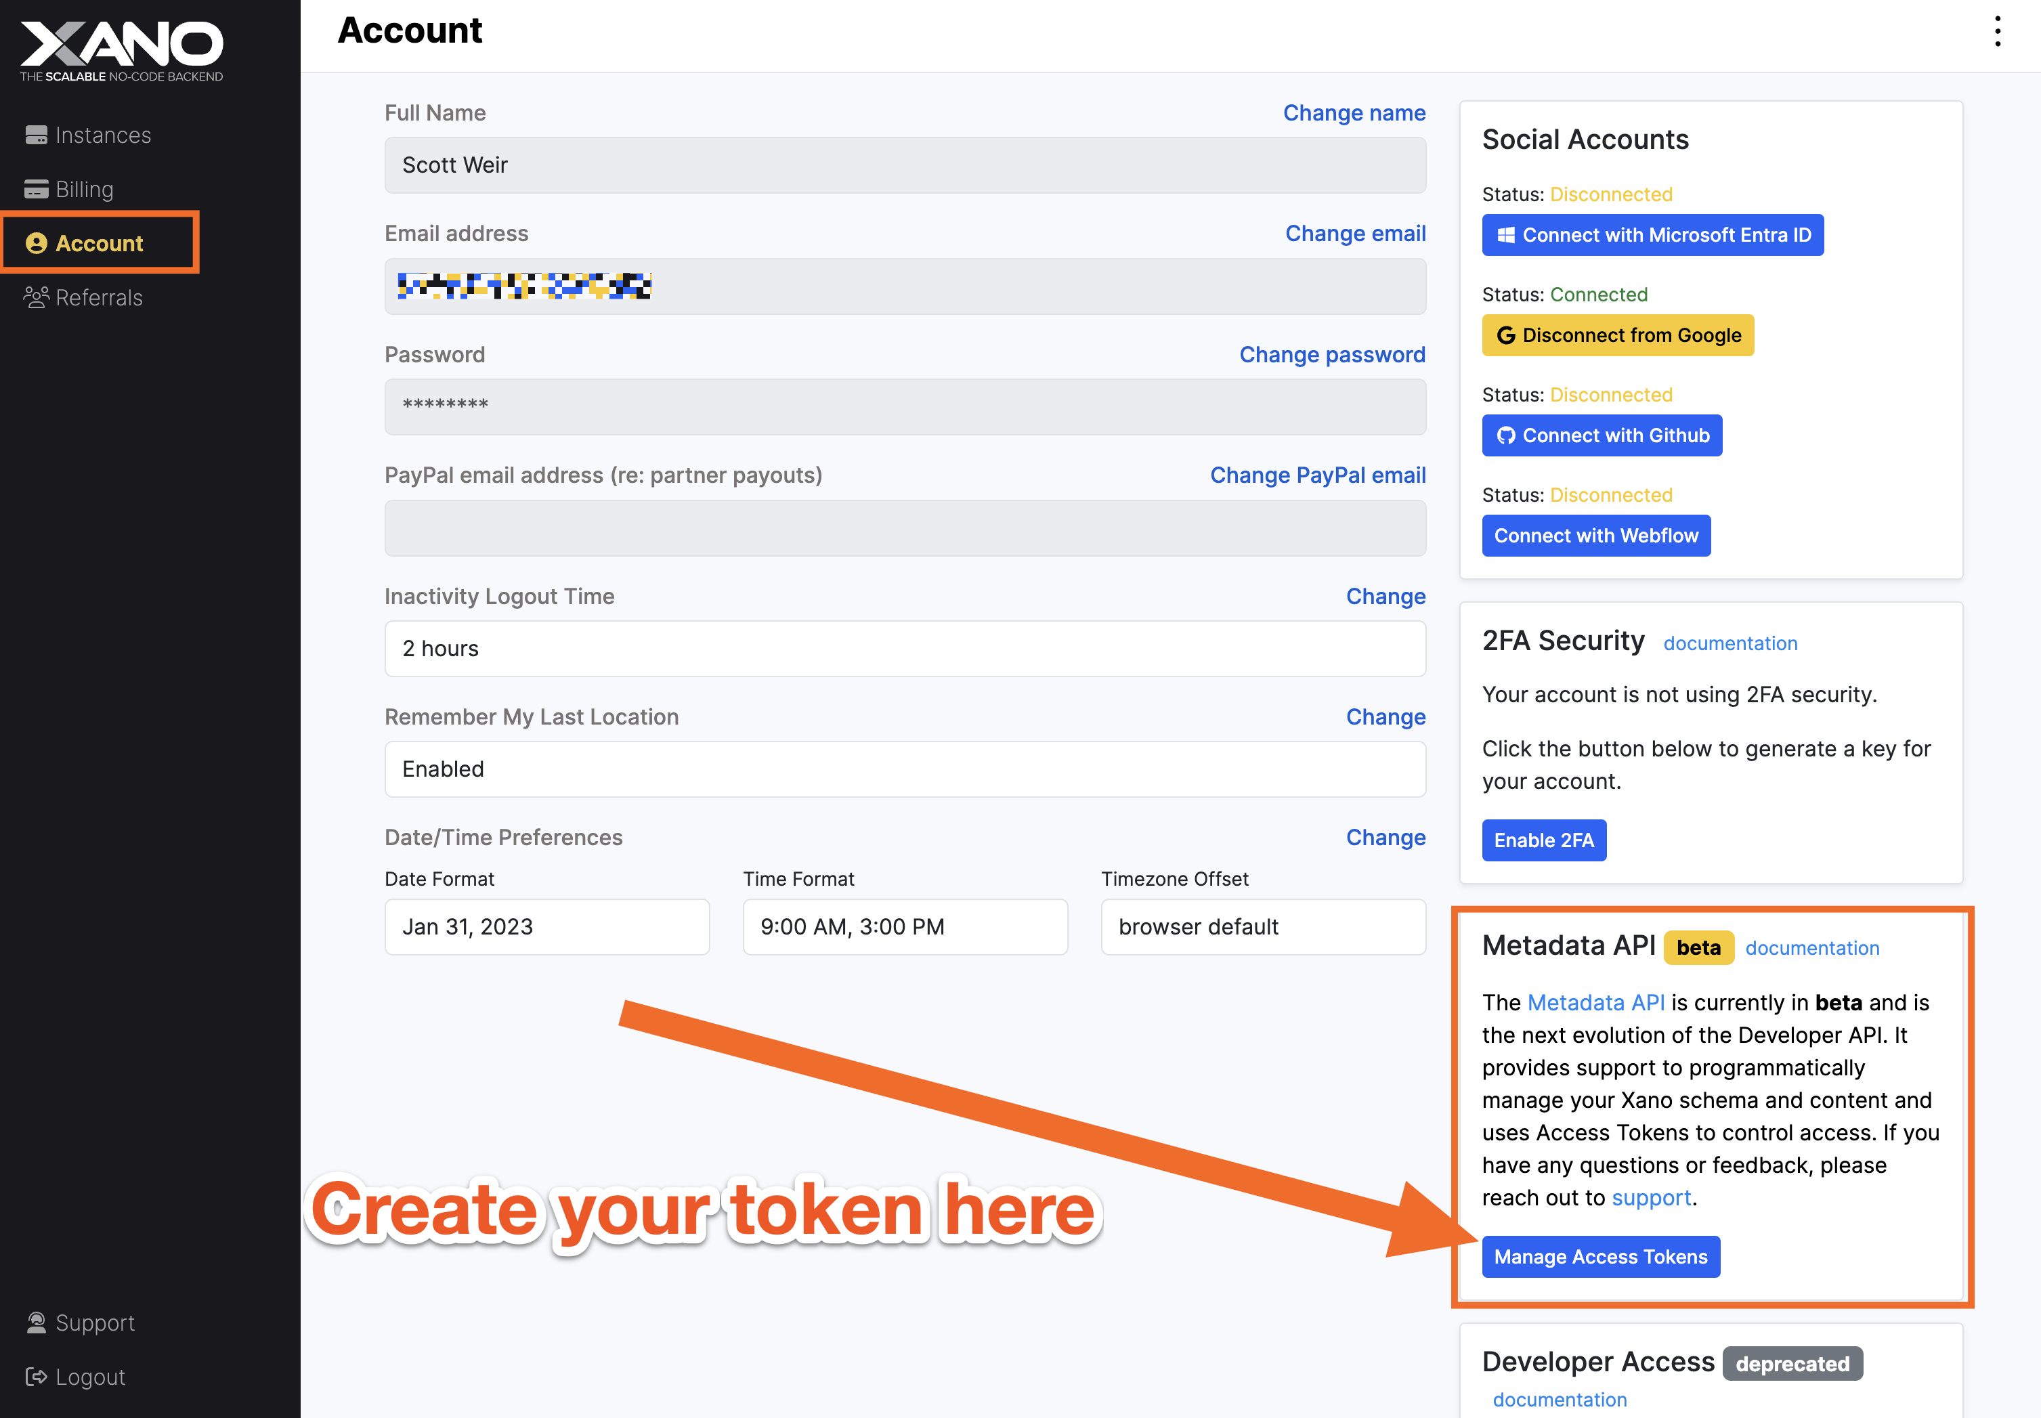Connect with Github account
Image resolution: width=2041 pixels, height=1418 pixels.
1601,436
